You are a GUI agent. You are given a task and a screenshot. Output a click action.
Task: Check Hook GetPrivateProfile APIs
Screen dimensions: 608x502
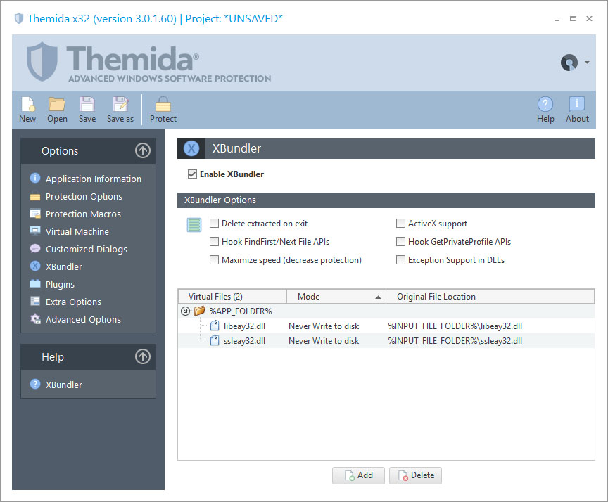400,242
